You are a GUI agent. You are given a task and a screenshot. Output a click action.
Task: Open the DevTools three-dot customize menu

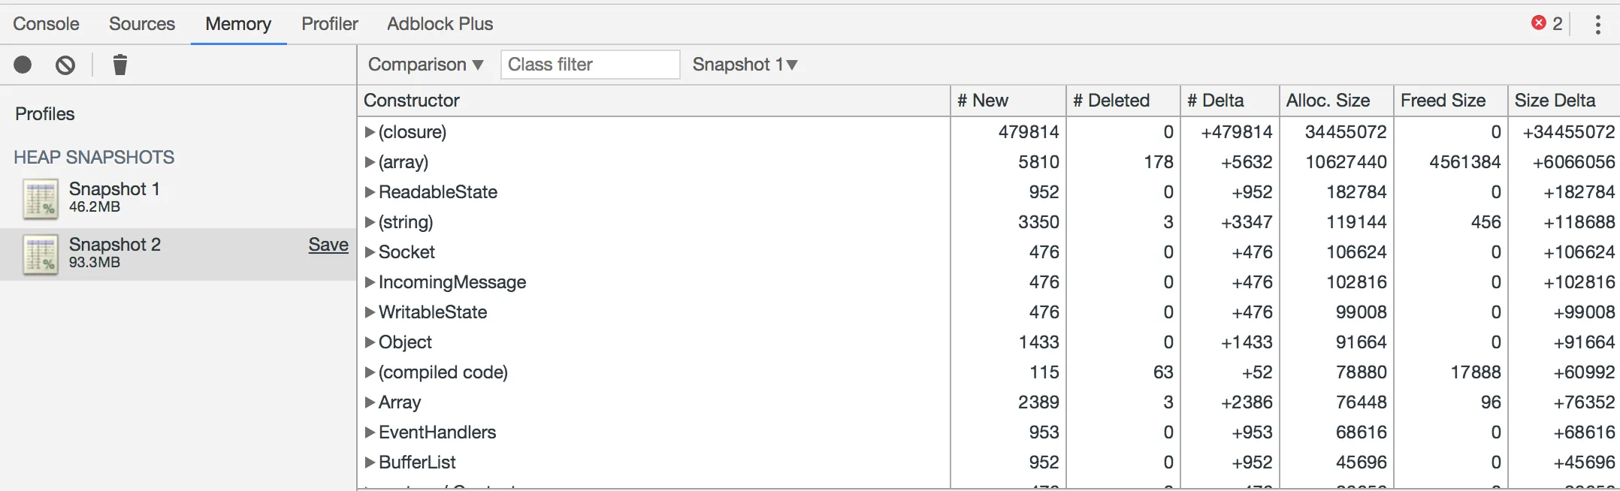pos(1597,24)
